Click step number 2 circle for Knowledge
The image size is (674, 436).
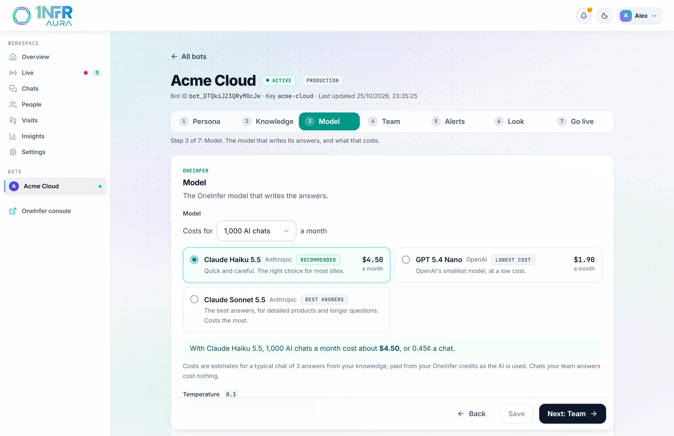click(x=247, y=121)
